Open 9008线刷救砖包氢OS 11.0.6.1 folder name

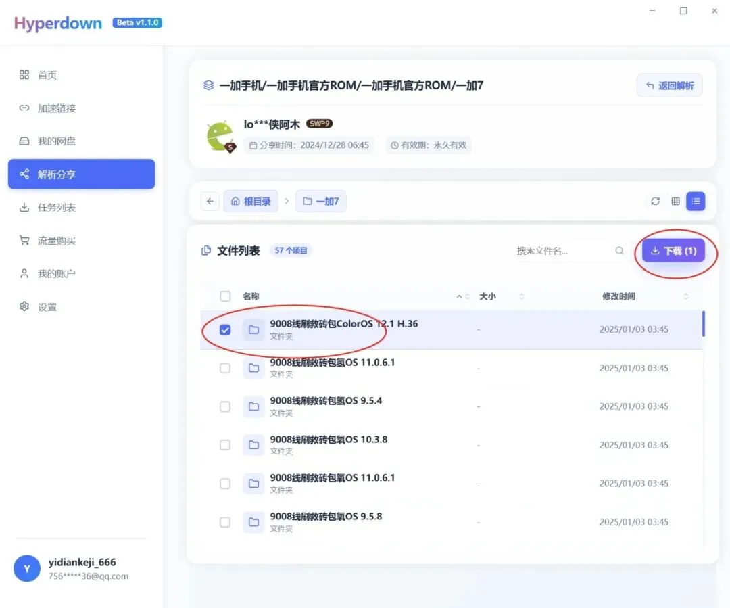click(x=333, y=362)
